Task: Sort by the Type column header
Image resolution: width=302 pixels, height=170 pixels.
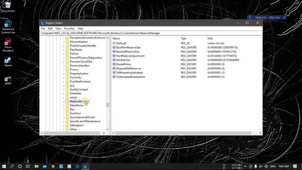Action: click(x=193, y=38)
